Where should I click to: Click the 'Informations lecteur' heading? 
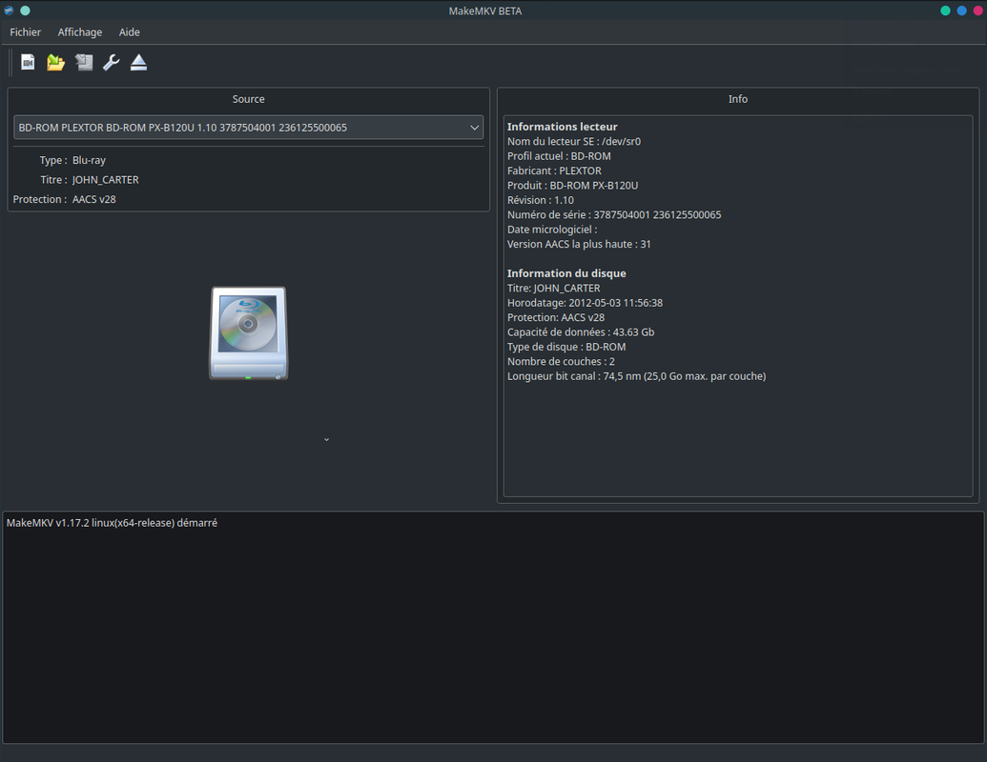coord(562,127)
